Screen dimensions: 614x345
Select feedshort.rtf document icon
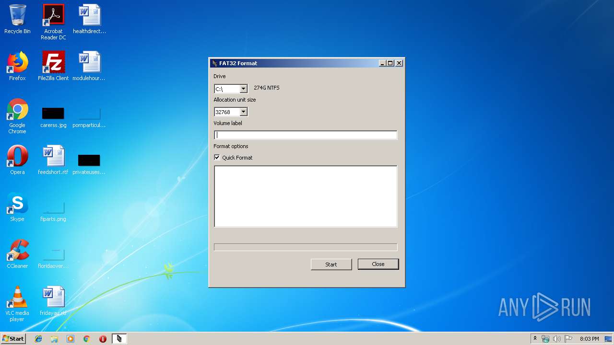53,160
